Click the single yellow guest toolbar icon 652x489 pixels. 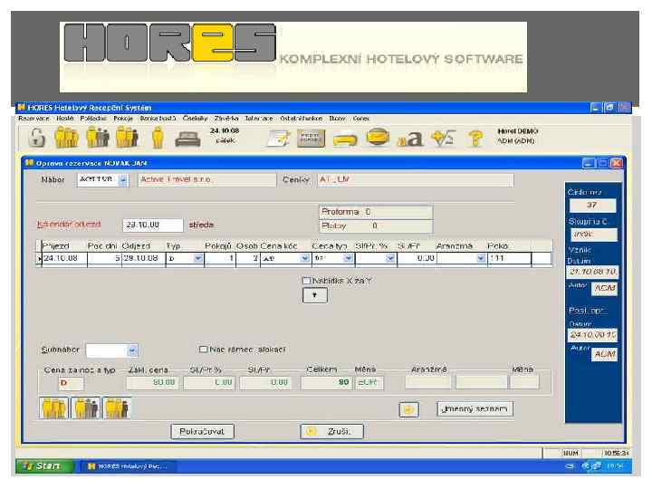point(158,138)
